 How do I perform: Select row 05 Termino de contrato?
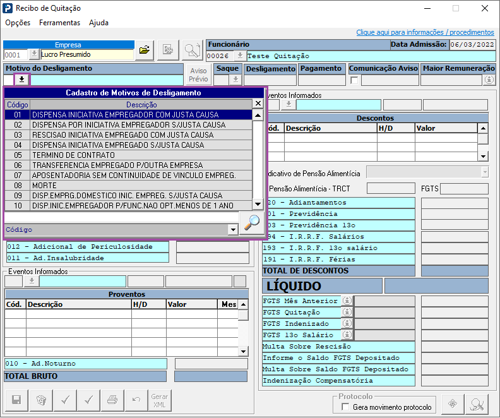129,155
